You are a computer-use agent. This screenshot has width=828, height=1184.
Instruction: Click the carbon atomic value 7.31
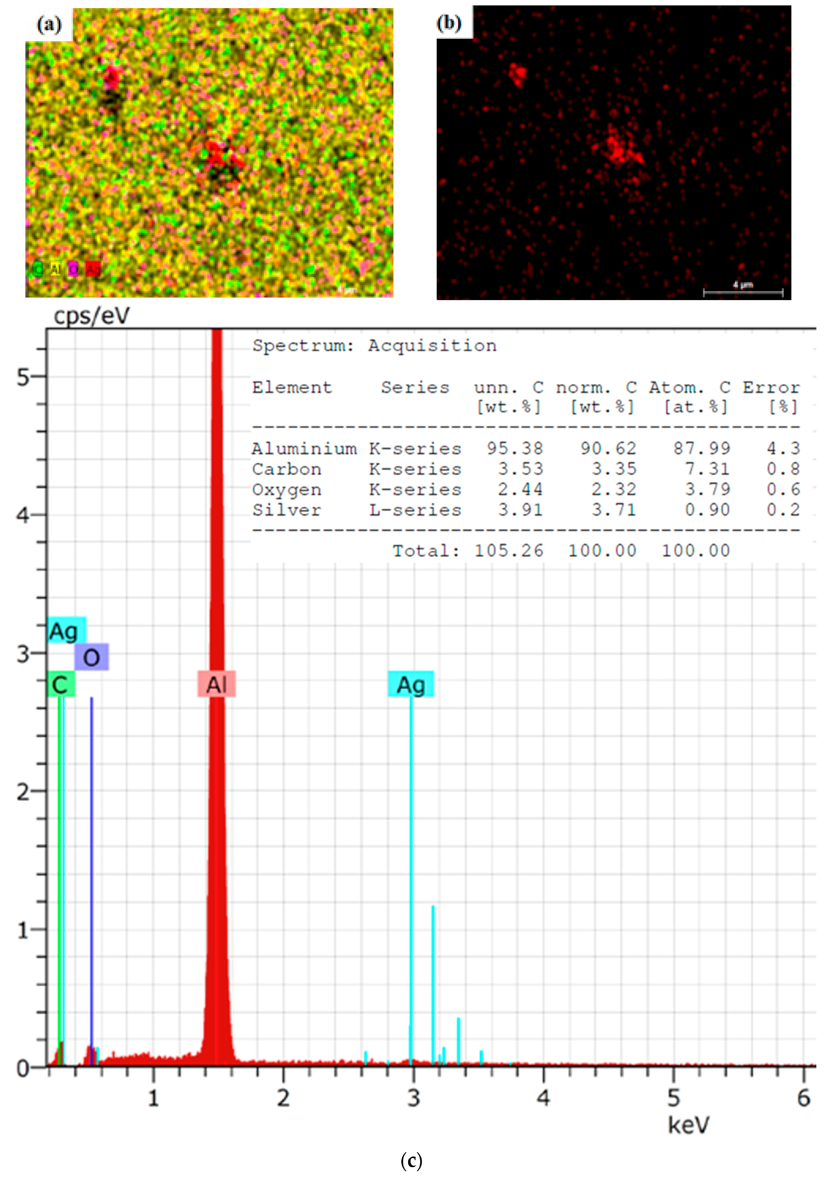coord(708,469)
